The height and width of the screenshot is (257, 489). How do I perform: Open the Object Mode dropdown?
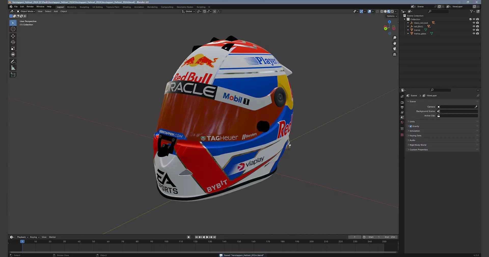26,11
